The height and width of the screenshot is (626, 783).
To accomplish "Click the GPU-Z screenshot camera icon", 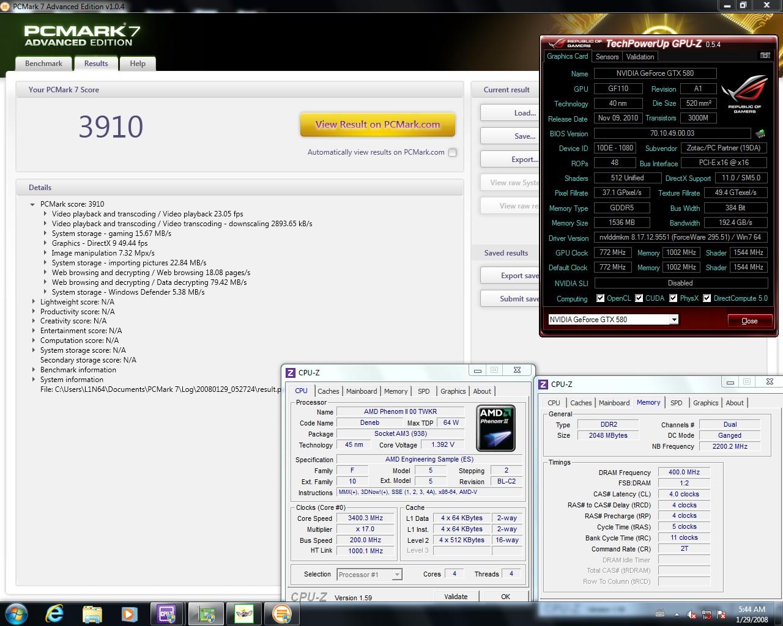I will click(x=765, y=56).
